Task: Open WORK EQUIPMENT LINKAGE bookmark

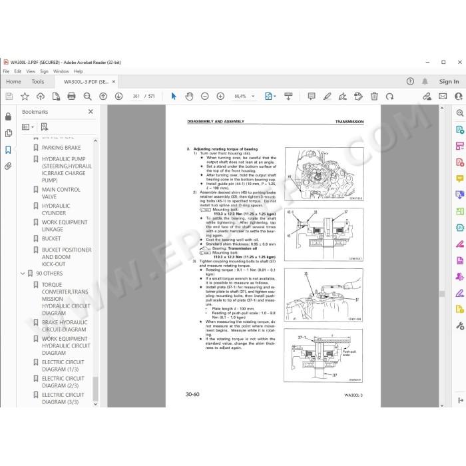Action: (65, 226)
